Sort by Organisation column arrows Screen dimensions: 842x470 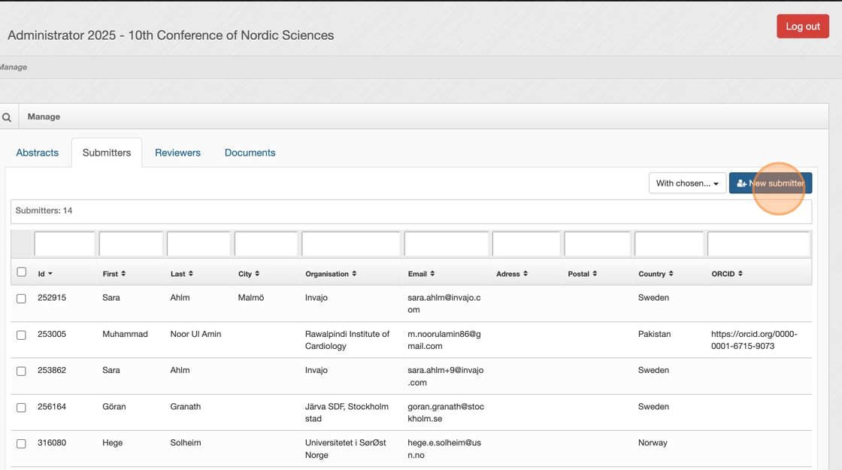click(x=354, y=274)
